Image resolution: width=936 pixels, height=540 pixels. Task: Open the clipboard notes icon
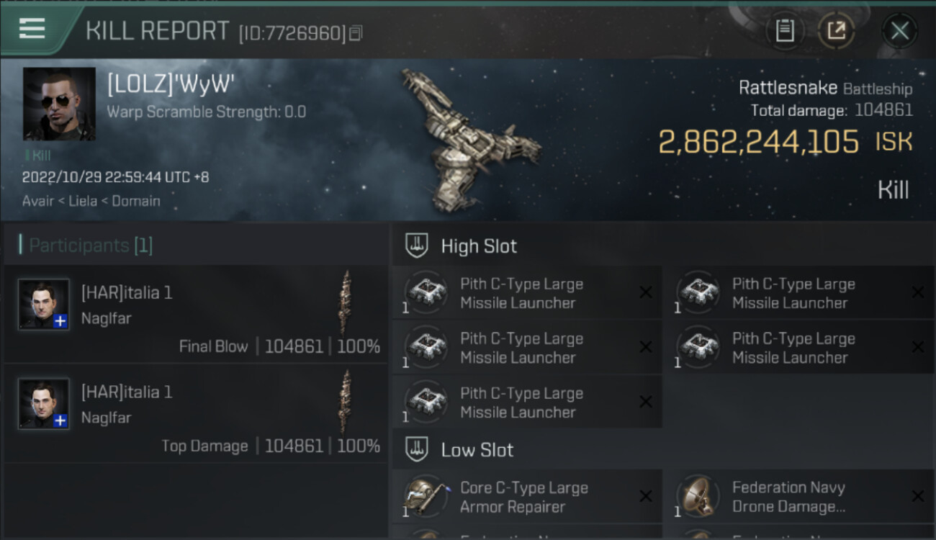pyautogui.click(x=785, y=30)
